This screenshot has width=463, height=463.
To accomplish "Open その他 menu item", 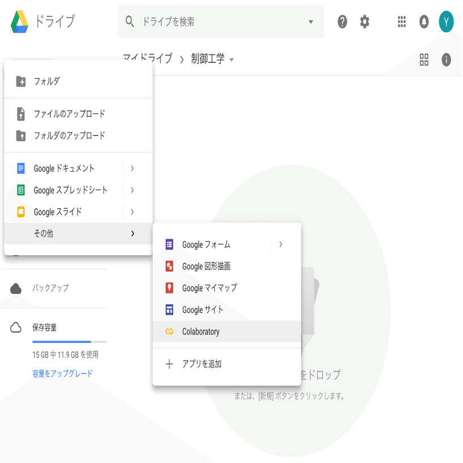I will point(78,234).
